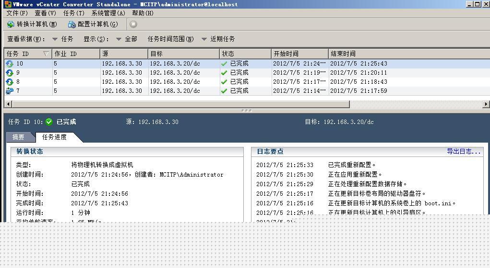Click the 已完成 status in task 9 row

pyautogui.click(x=239, y=73)
